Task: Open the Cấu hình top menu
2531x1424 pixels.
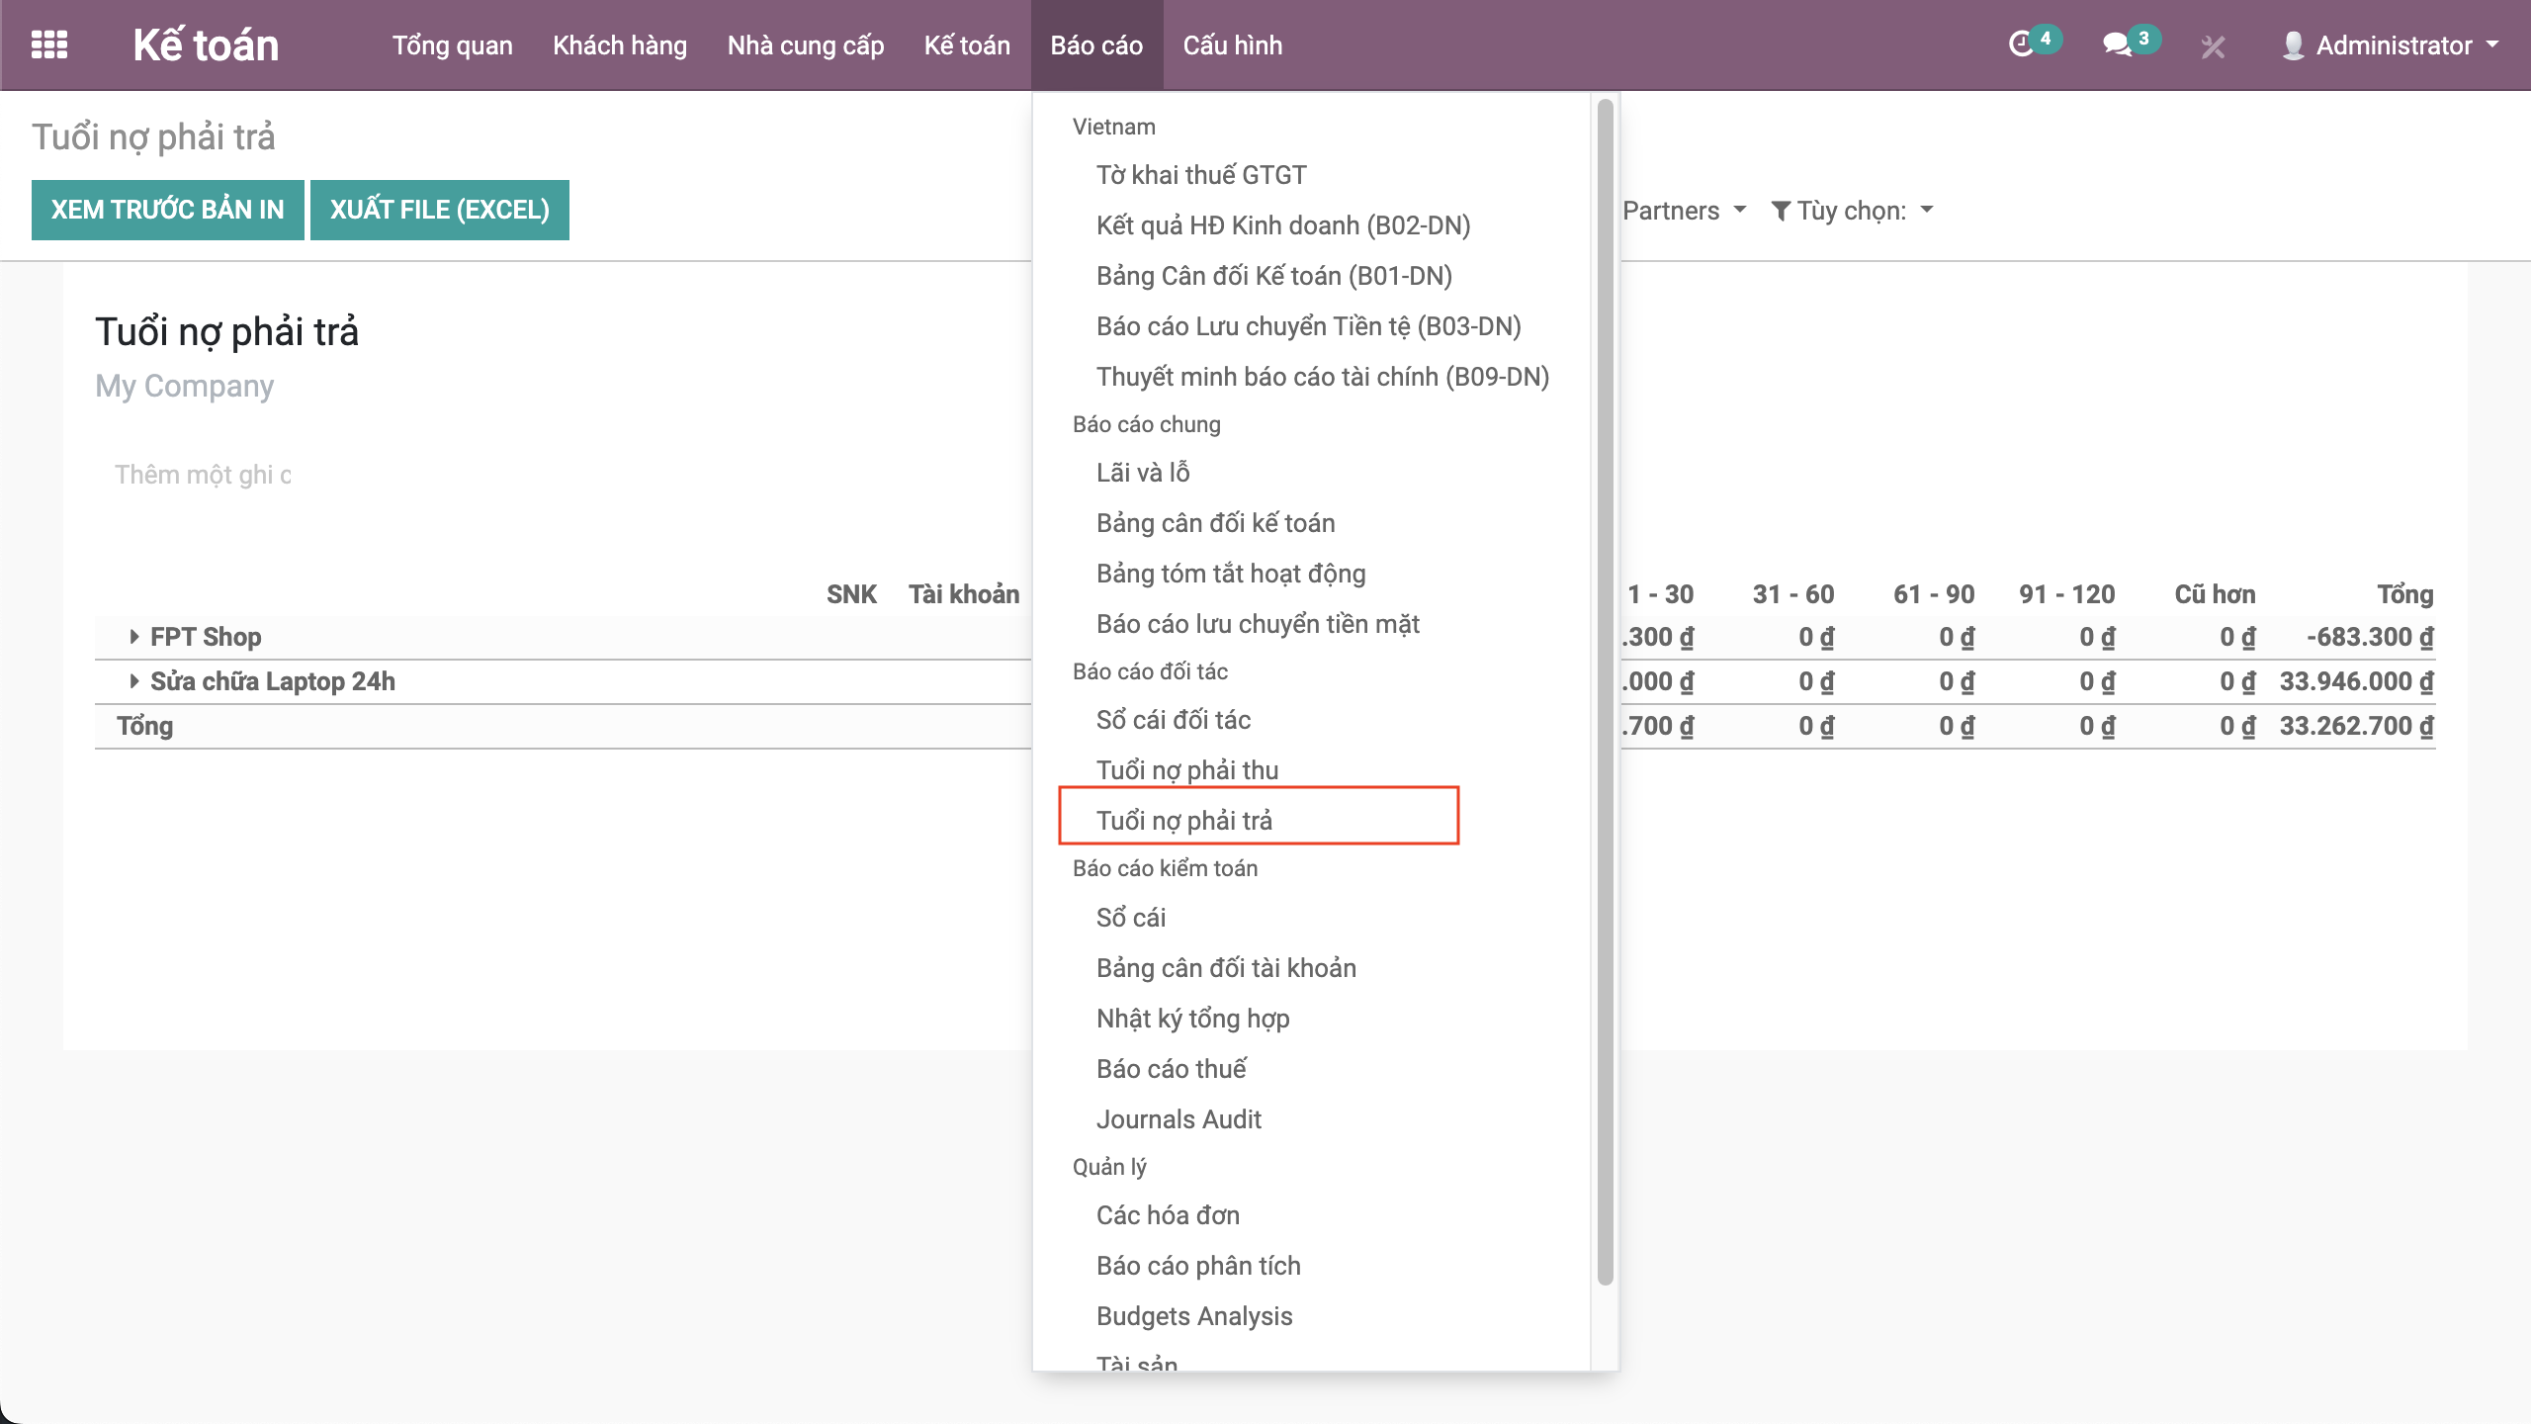Action: [x=1232, y=45]
